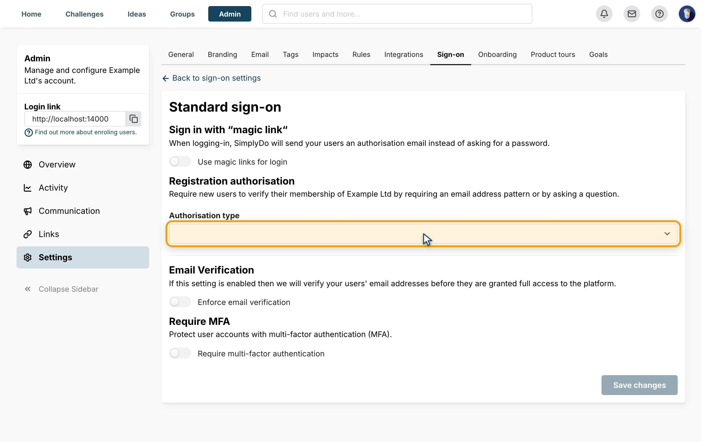Select the Integrations tab
Image resolution: width=707 pixels, height=442 pixels.
tap(403, 54)
